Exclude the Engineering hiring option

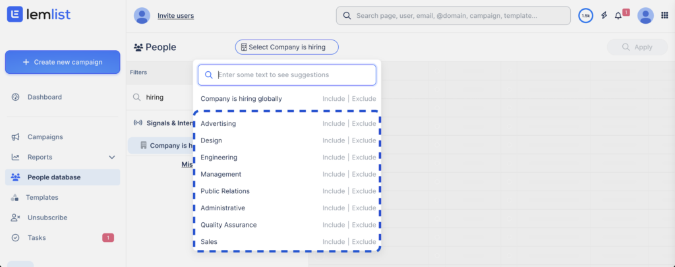[364, 158]
